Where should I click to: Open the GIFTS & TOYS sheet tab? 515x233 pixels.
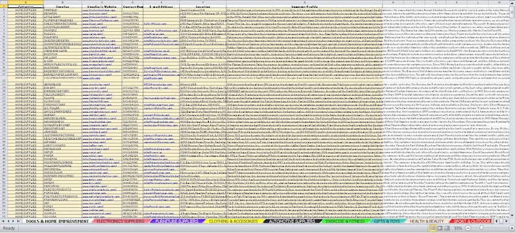coord(387,221)
